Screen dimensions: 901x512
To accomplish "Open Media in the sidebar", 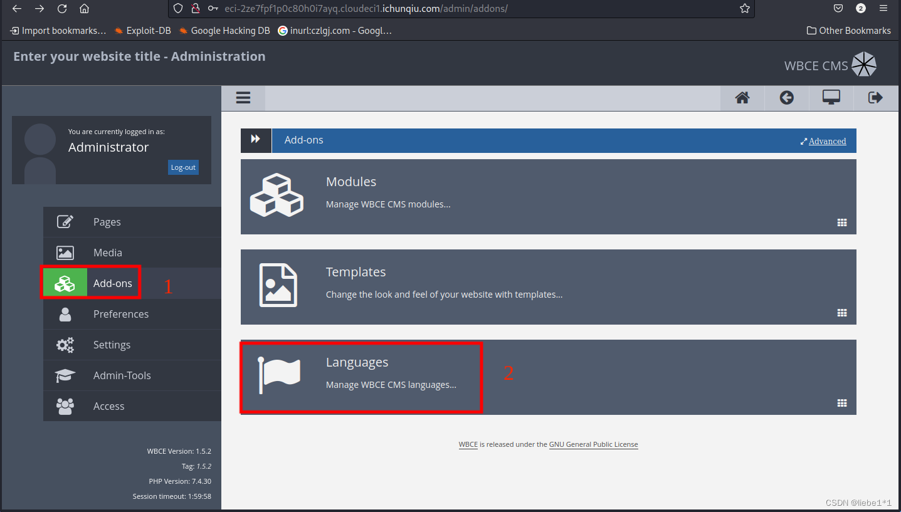I will 132,253.
